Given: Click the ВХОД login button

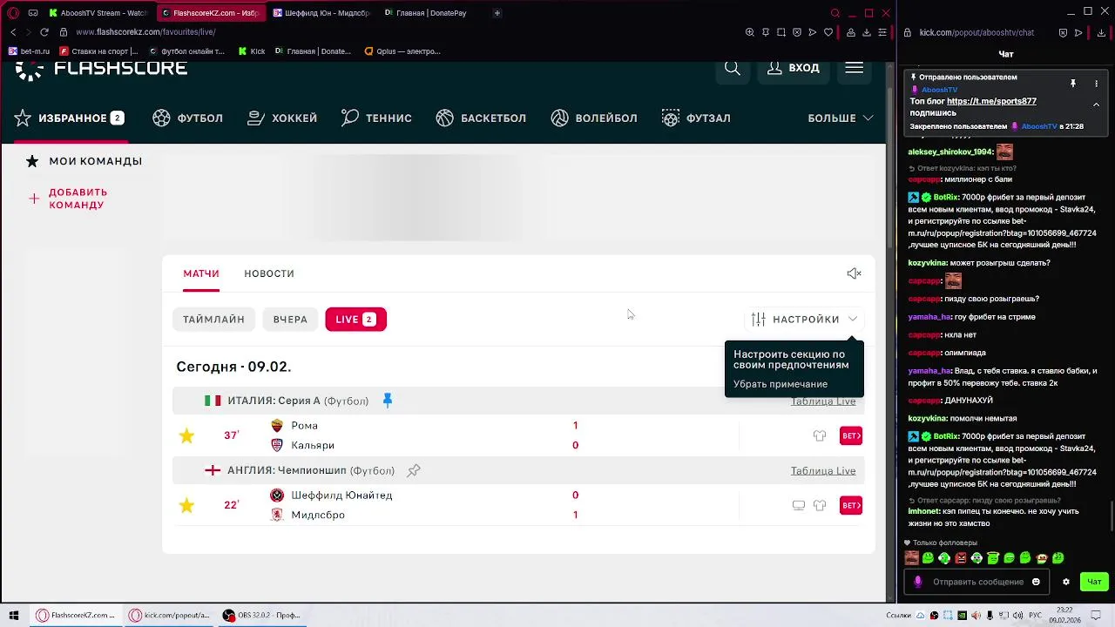Looking at the screenshot, I should (793, 68).
